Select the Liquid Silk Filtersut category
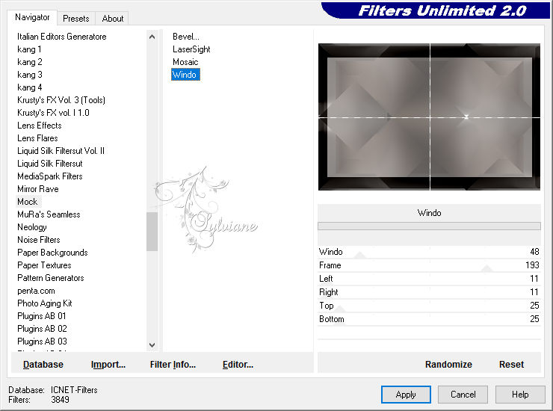Screen dimensions: 553x411 [x=50, y=164]
